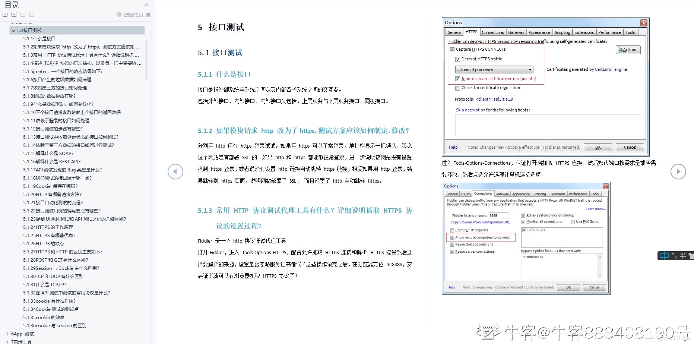694x344 pixels.
Task: Go to next page with right arrow circle
Action: click(x=678, y=171)
